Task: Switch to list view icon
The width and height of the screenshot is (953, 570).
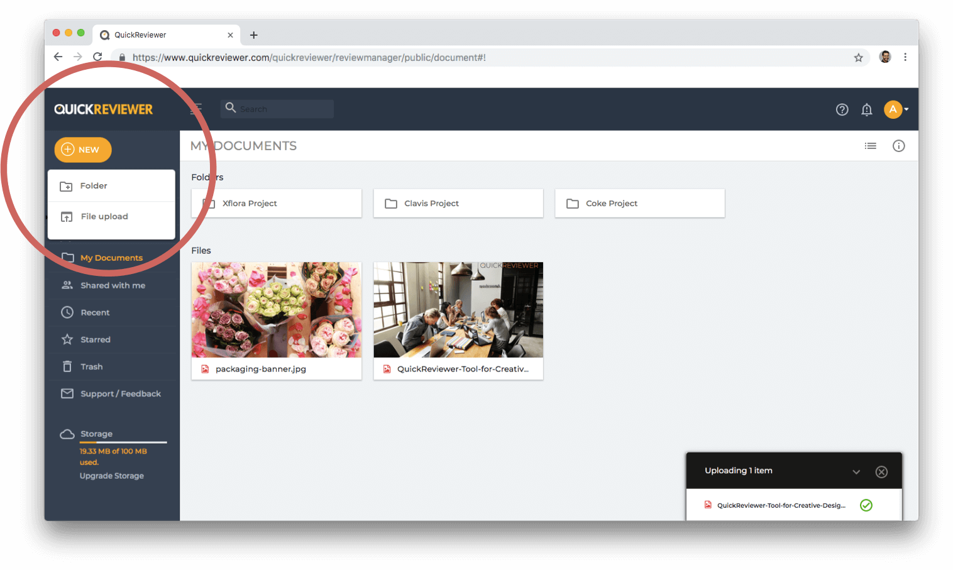Action: click(x=871, y=146)
